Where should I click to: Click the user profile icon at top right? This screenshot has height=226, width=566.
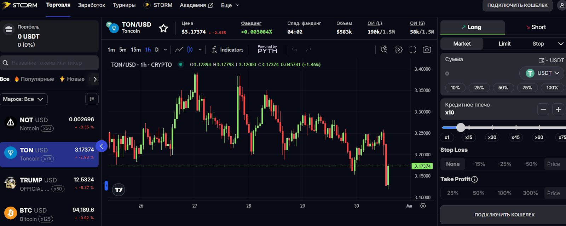click(x=562, y=6)
